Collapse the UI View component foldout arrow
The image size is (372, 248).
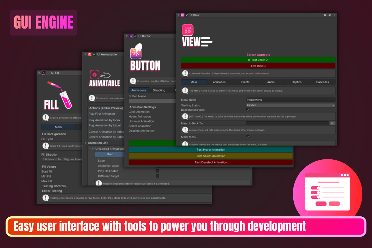(179, 15)
